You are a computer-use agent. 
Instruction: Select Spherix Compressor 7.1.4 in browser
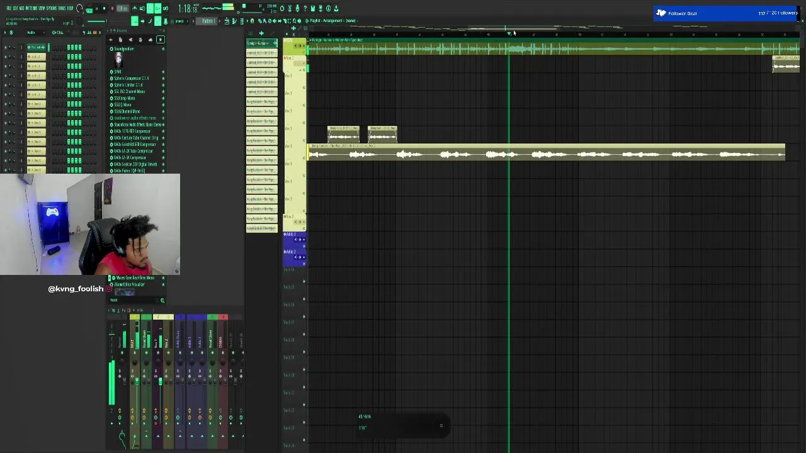131,78
